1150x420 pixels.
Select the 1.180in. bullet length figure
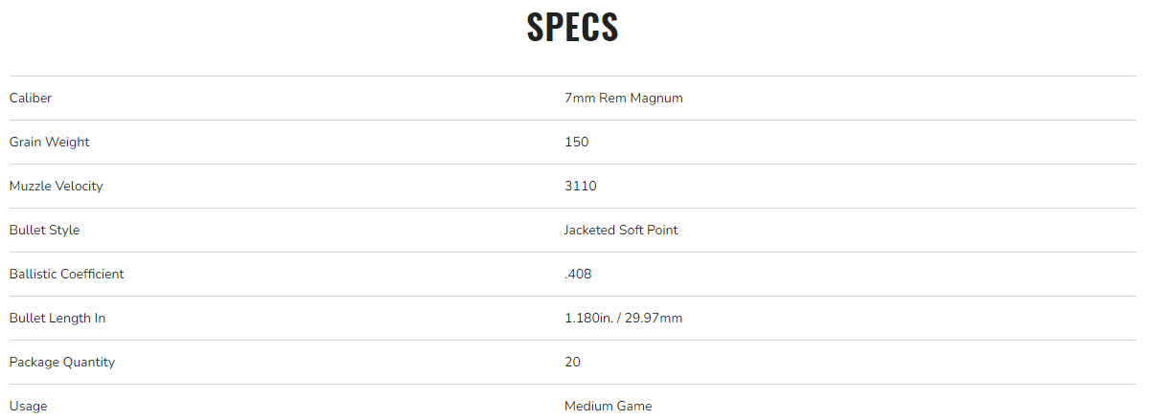click(x=589, y=318)
